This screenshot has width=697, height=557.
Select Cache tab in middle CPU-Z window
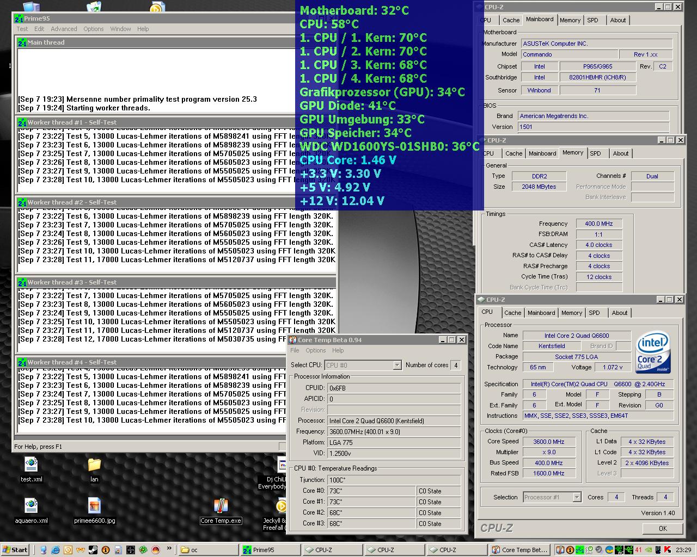point(514,153)
